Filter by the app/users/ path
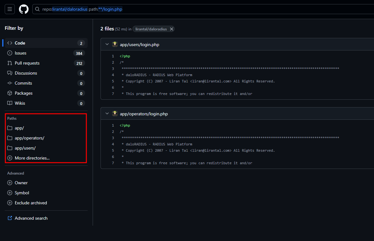This screenshot has height=241, width=374. pyautogui.click(x=46, y=148)
